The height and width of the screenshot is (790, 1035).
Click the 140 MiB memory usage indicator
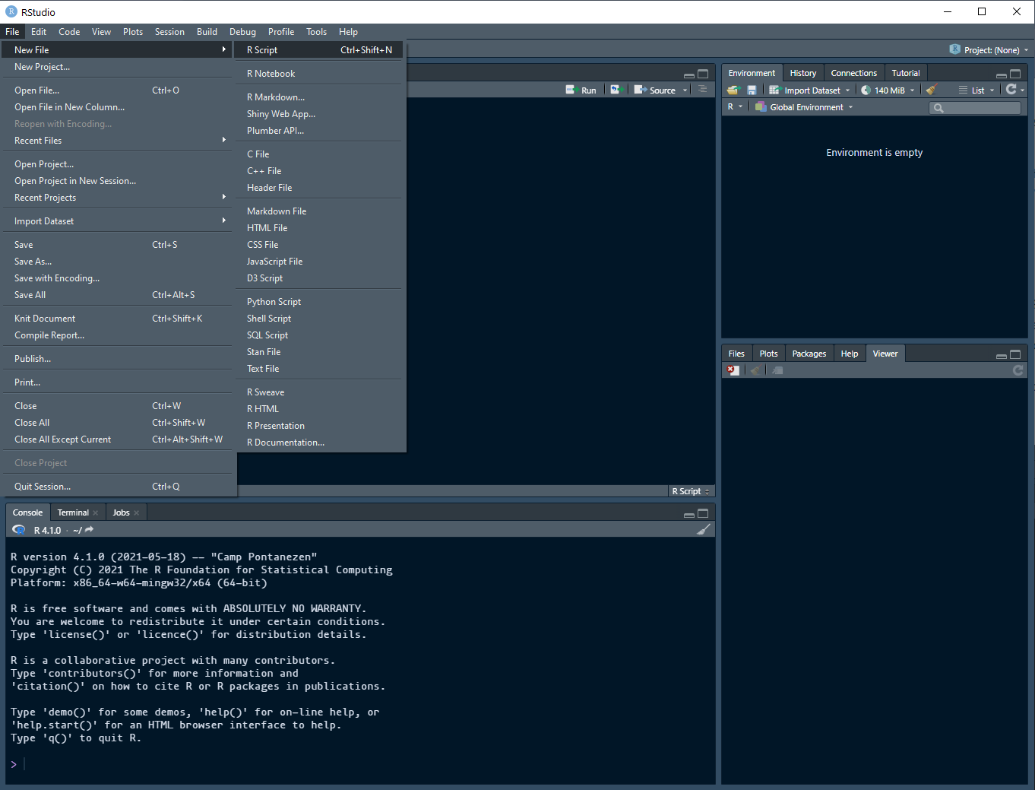[x=888, y=90]
